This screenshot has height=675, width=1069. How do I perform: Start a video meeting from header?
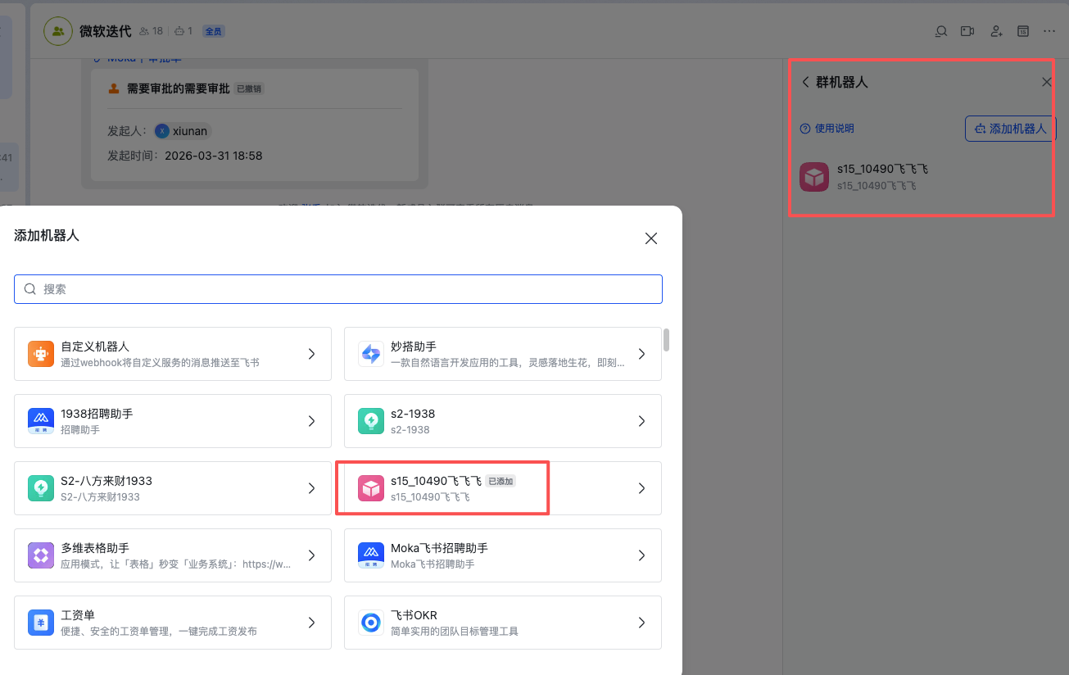[x=967, y=31]
